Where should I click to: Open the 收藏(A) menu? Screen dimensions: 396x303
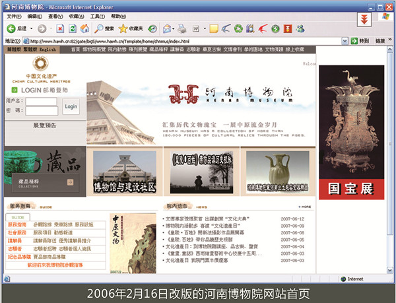point(77,17)
